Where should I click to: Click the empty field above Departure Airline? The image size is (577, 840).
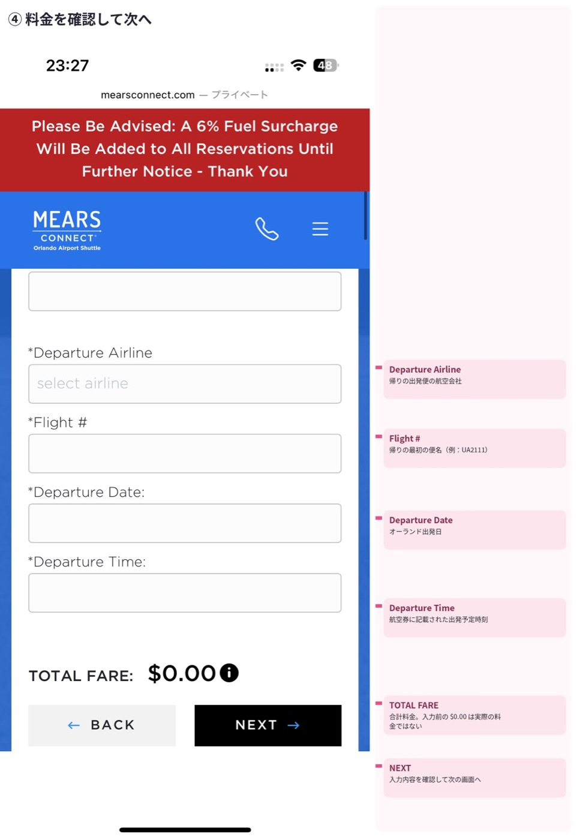point(185,292)
